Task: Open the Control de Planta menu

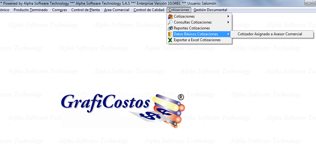Action: click(85, 10)
